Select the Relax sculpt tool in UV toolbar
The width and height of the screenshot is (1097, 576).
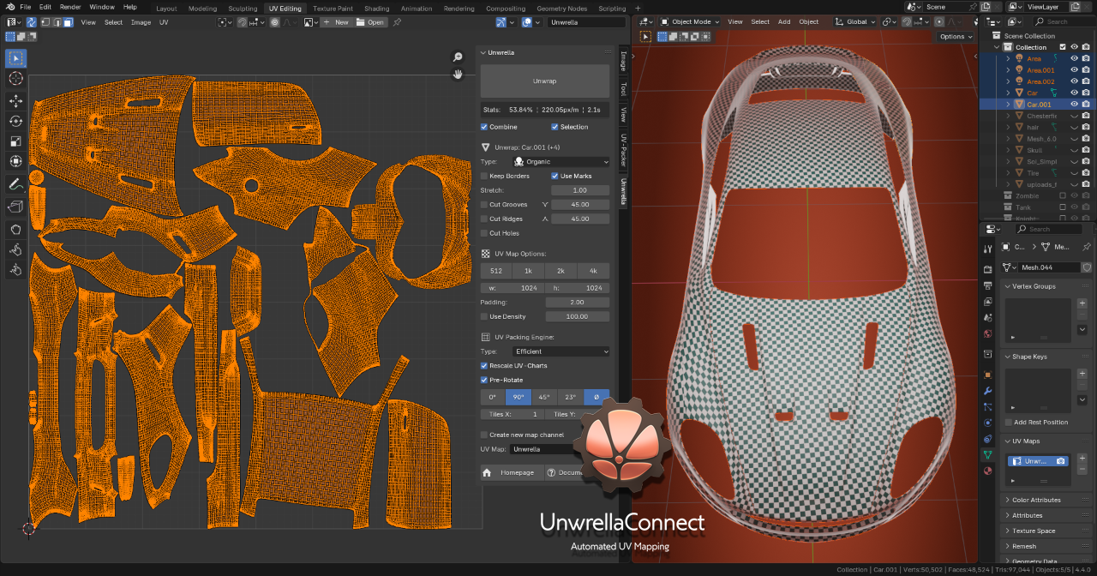point(15,249)
